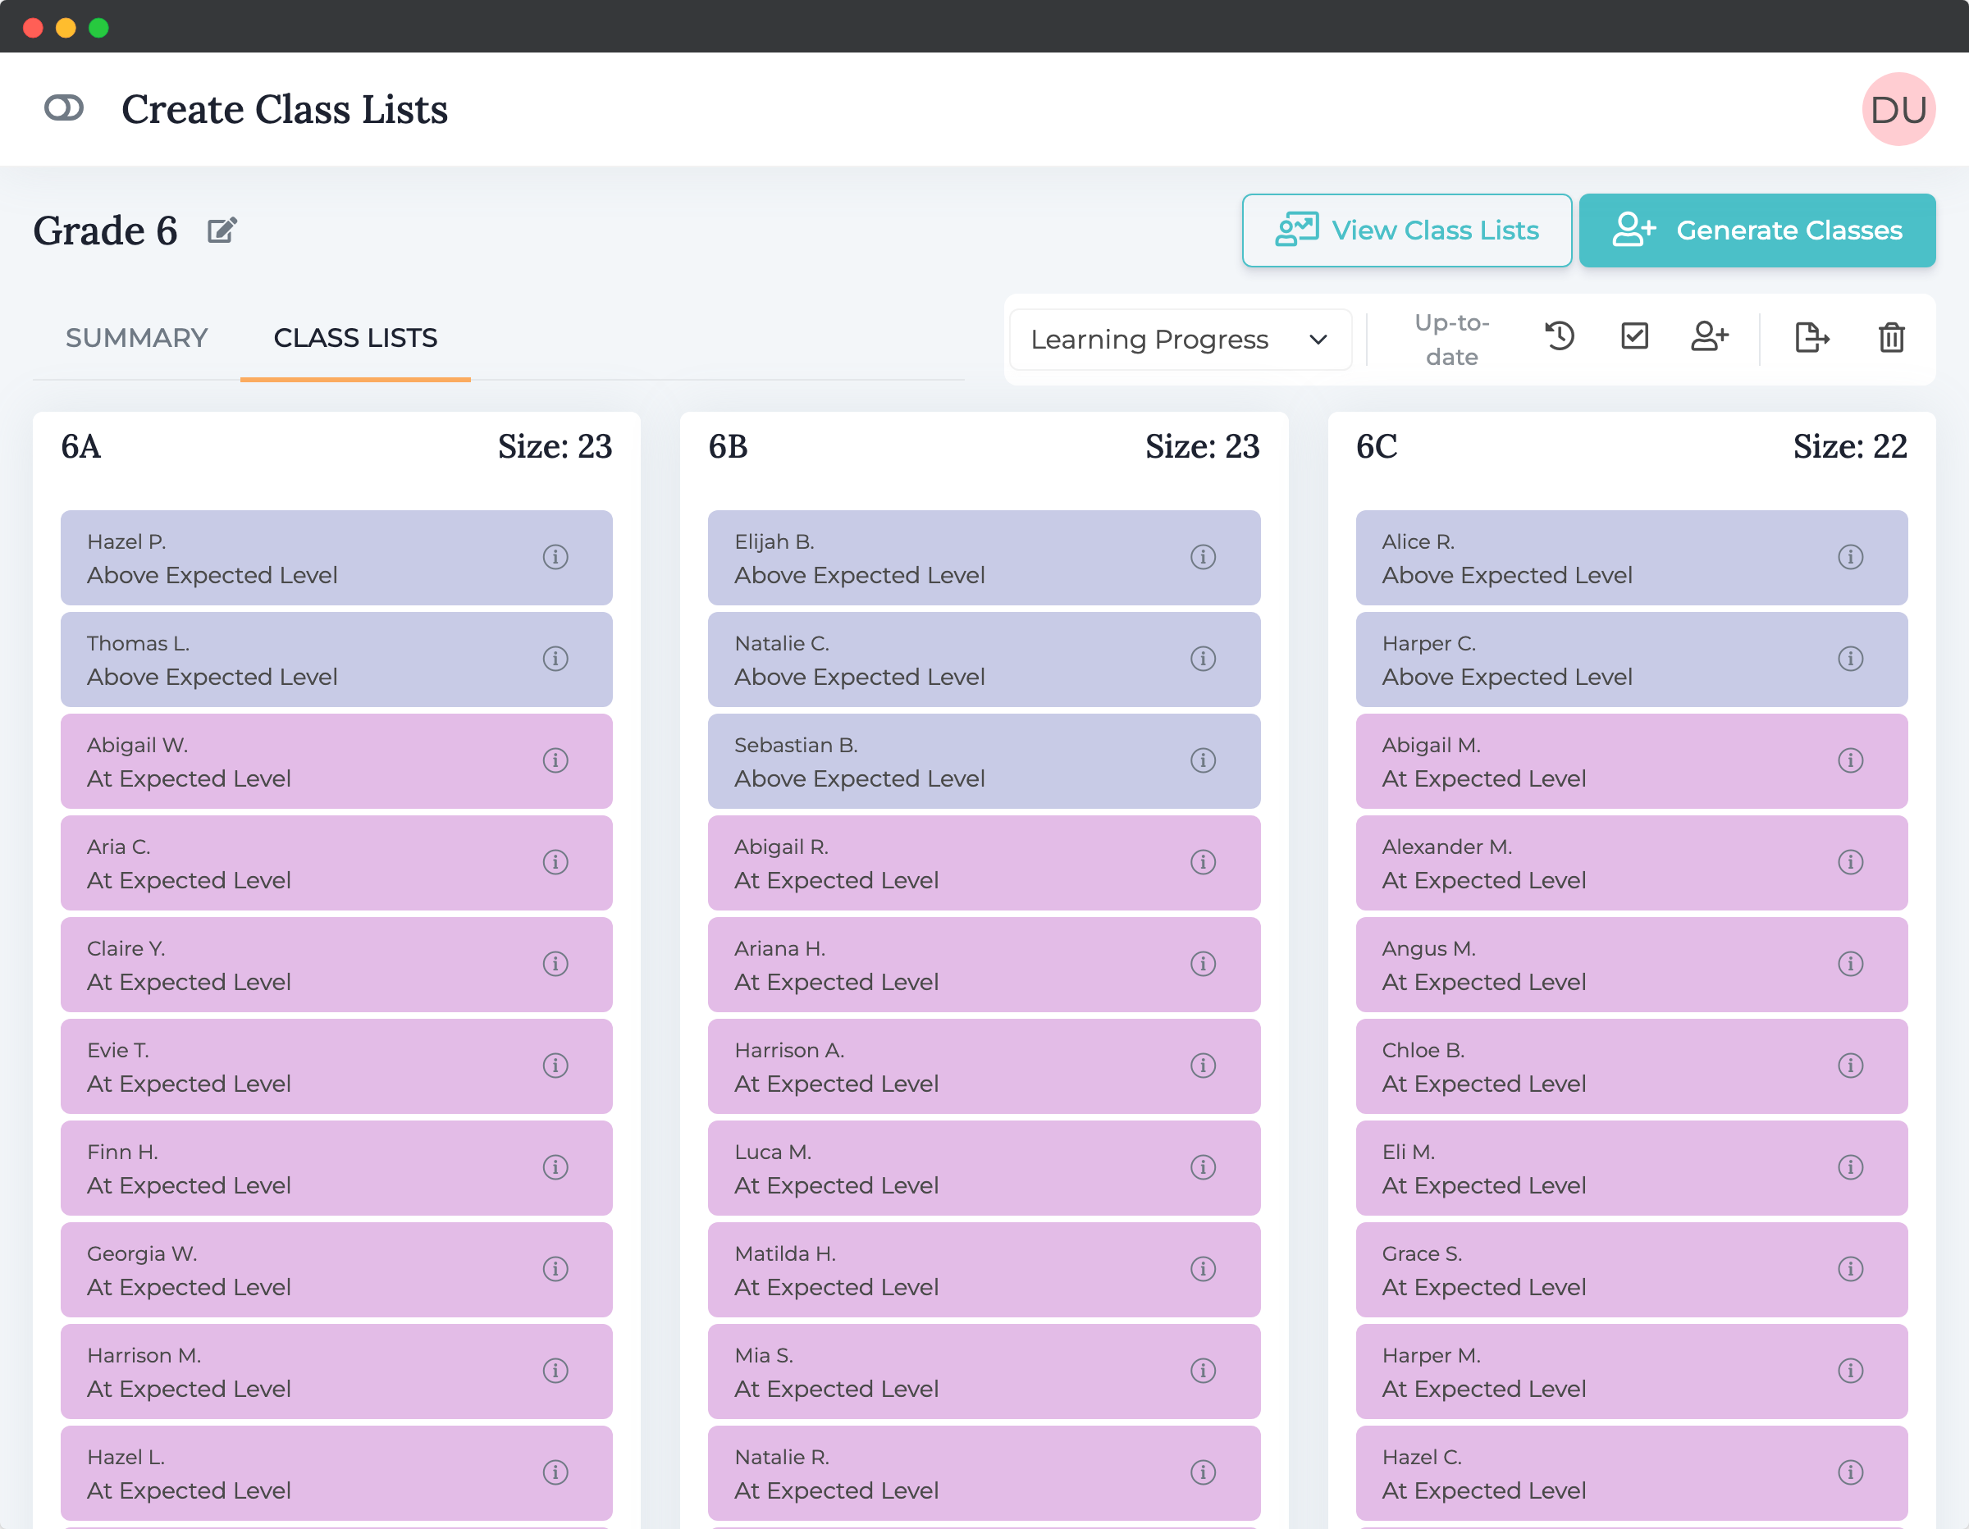Open info icon for Hazel P.

click(555, 557)
